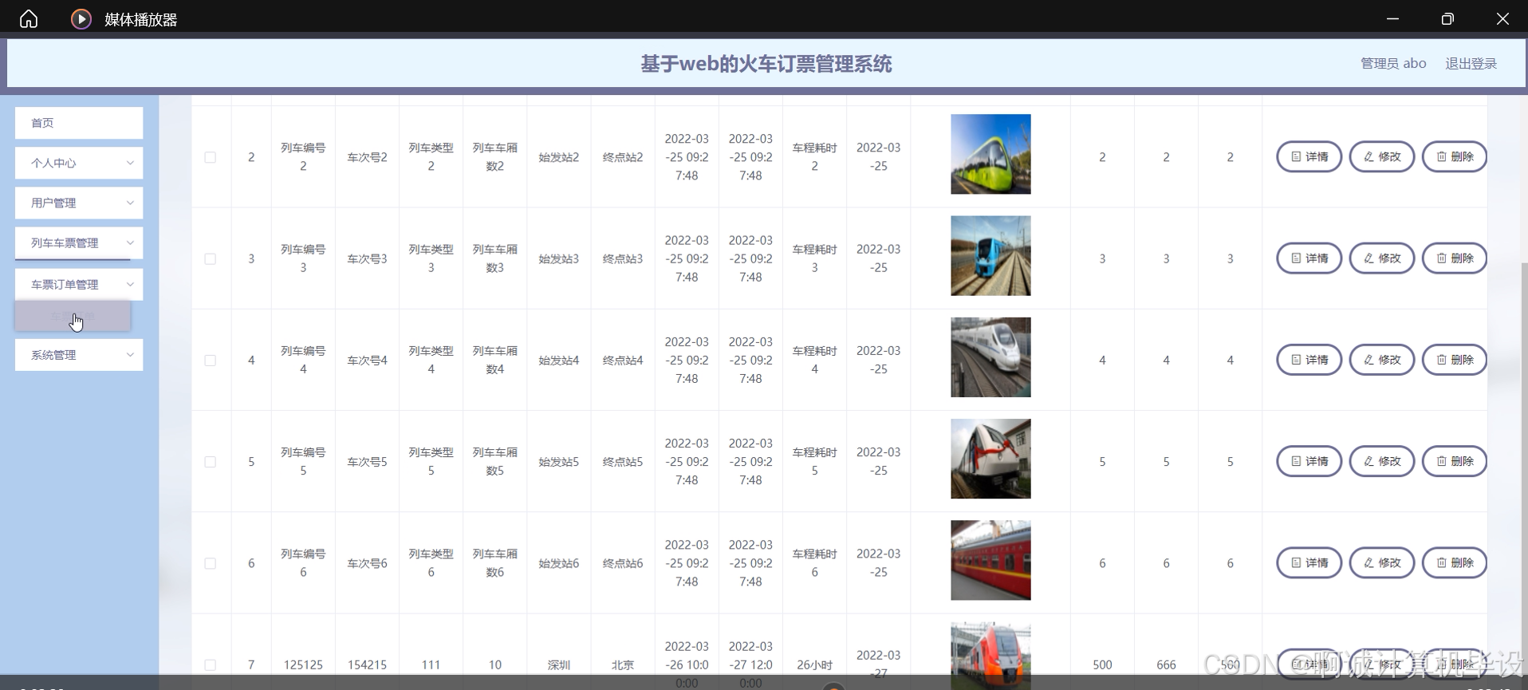This screenshot has height=690, width=1528.
Task: Click cell 车次号2
Action: (367, 157)
